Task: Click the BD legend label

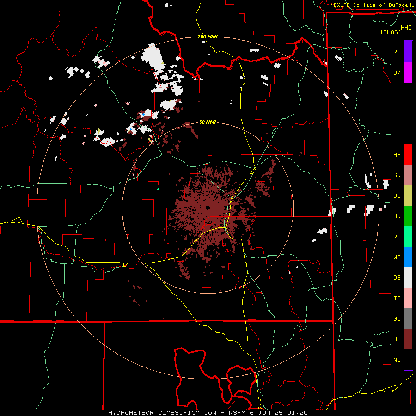Action: (397, 196)
